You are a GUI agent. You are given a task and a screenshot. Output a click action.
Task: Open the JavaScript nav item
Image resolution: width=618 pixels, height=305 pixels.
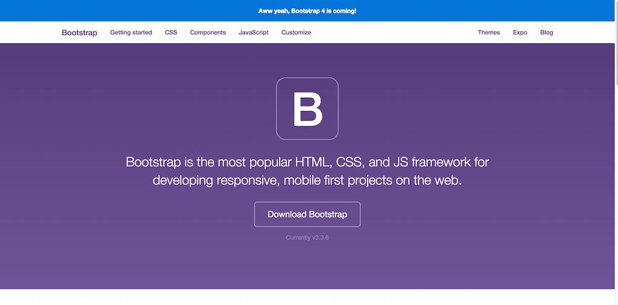pyautogui.click(x=253, y=33)
